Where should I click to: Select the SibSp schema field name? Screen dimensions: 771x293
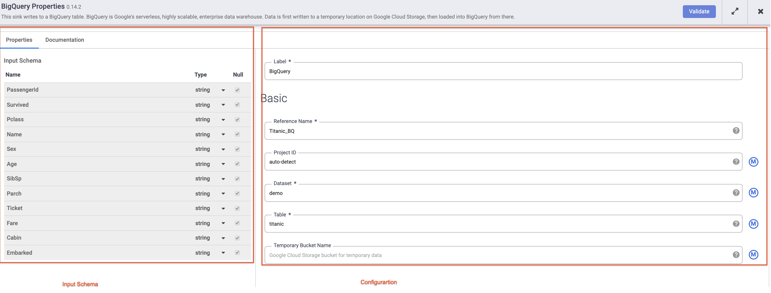tap(14, 179)
